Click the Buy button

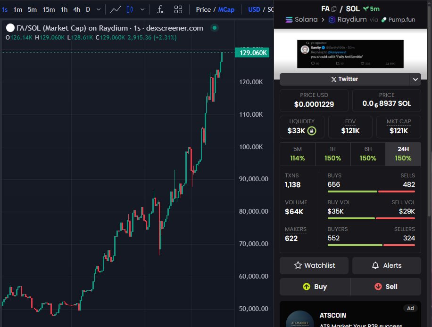[315, 287]
